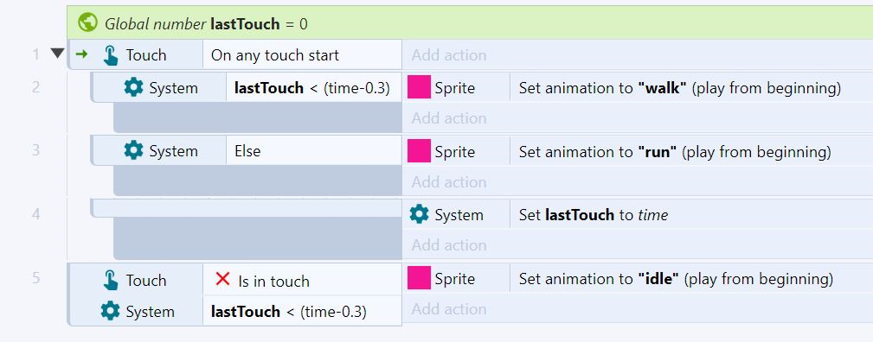The width and height of the screenshot is (873, 342).
Task: Click the globe icon beside lastTouch variable
Action: coord(88,22)
